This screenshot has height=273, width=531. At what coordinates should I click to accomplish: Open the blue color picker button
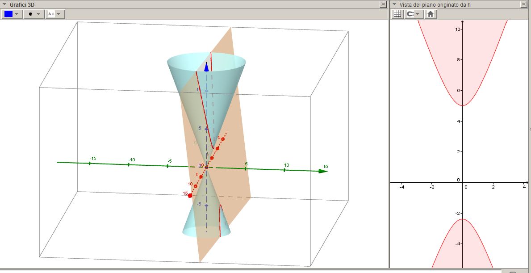[x=12, y=14]
